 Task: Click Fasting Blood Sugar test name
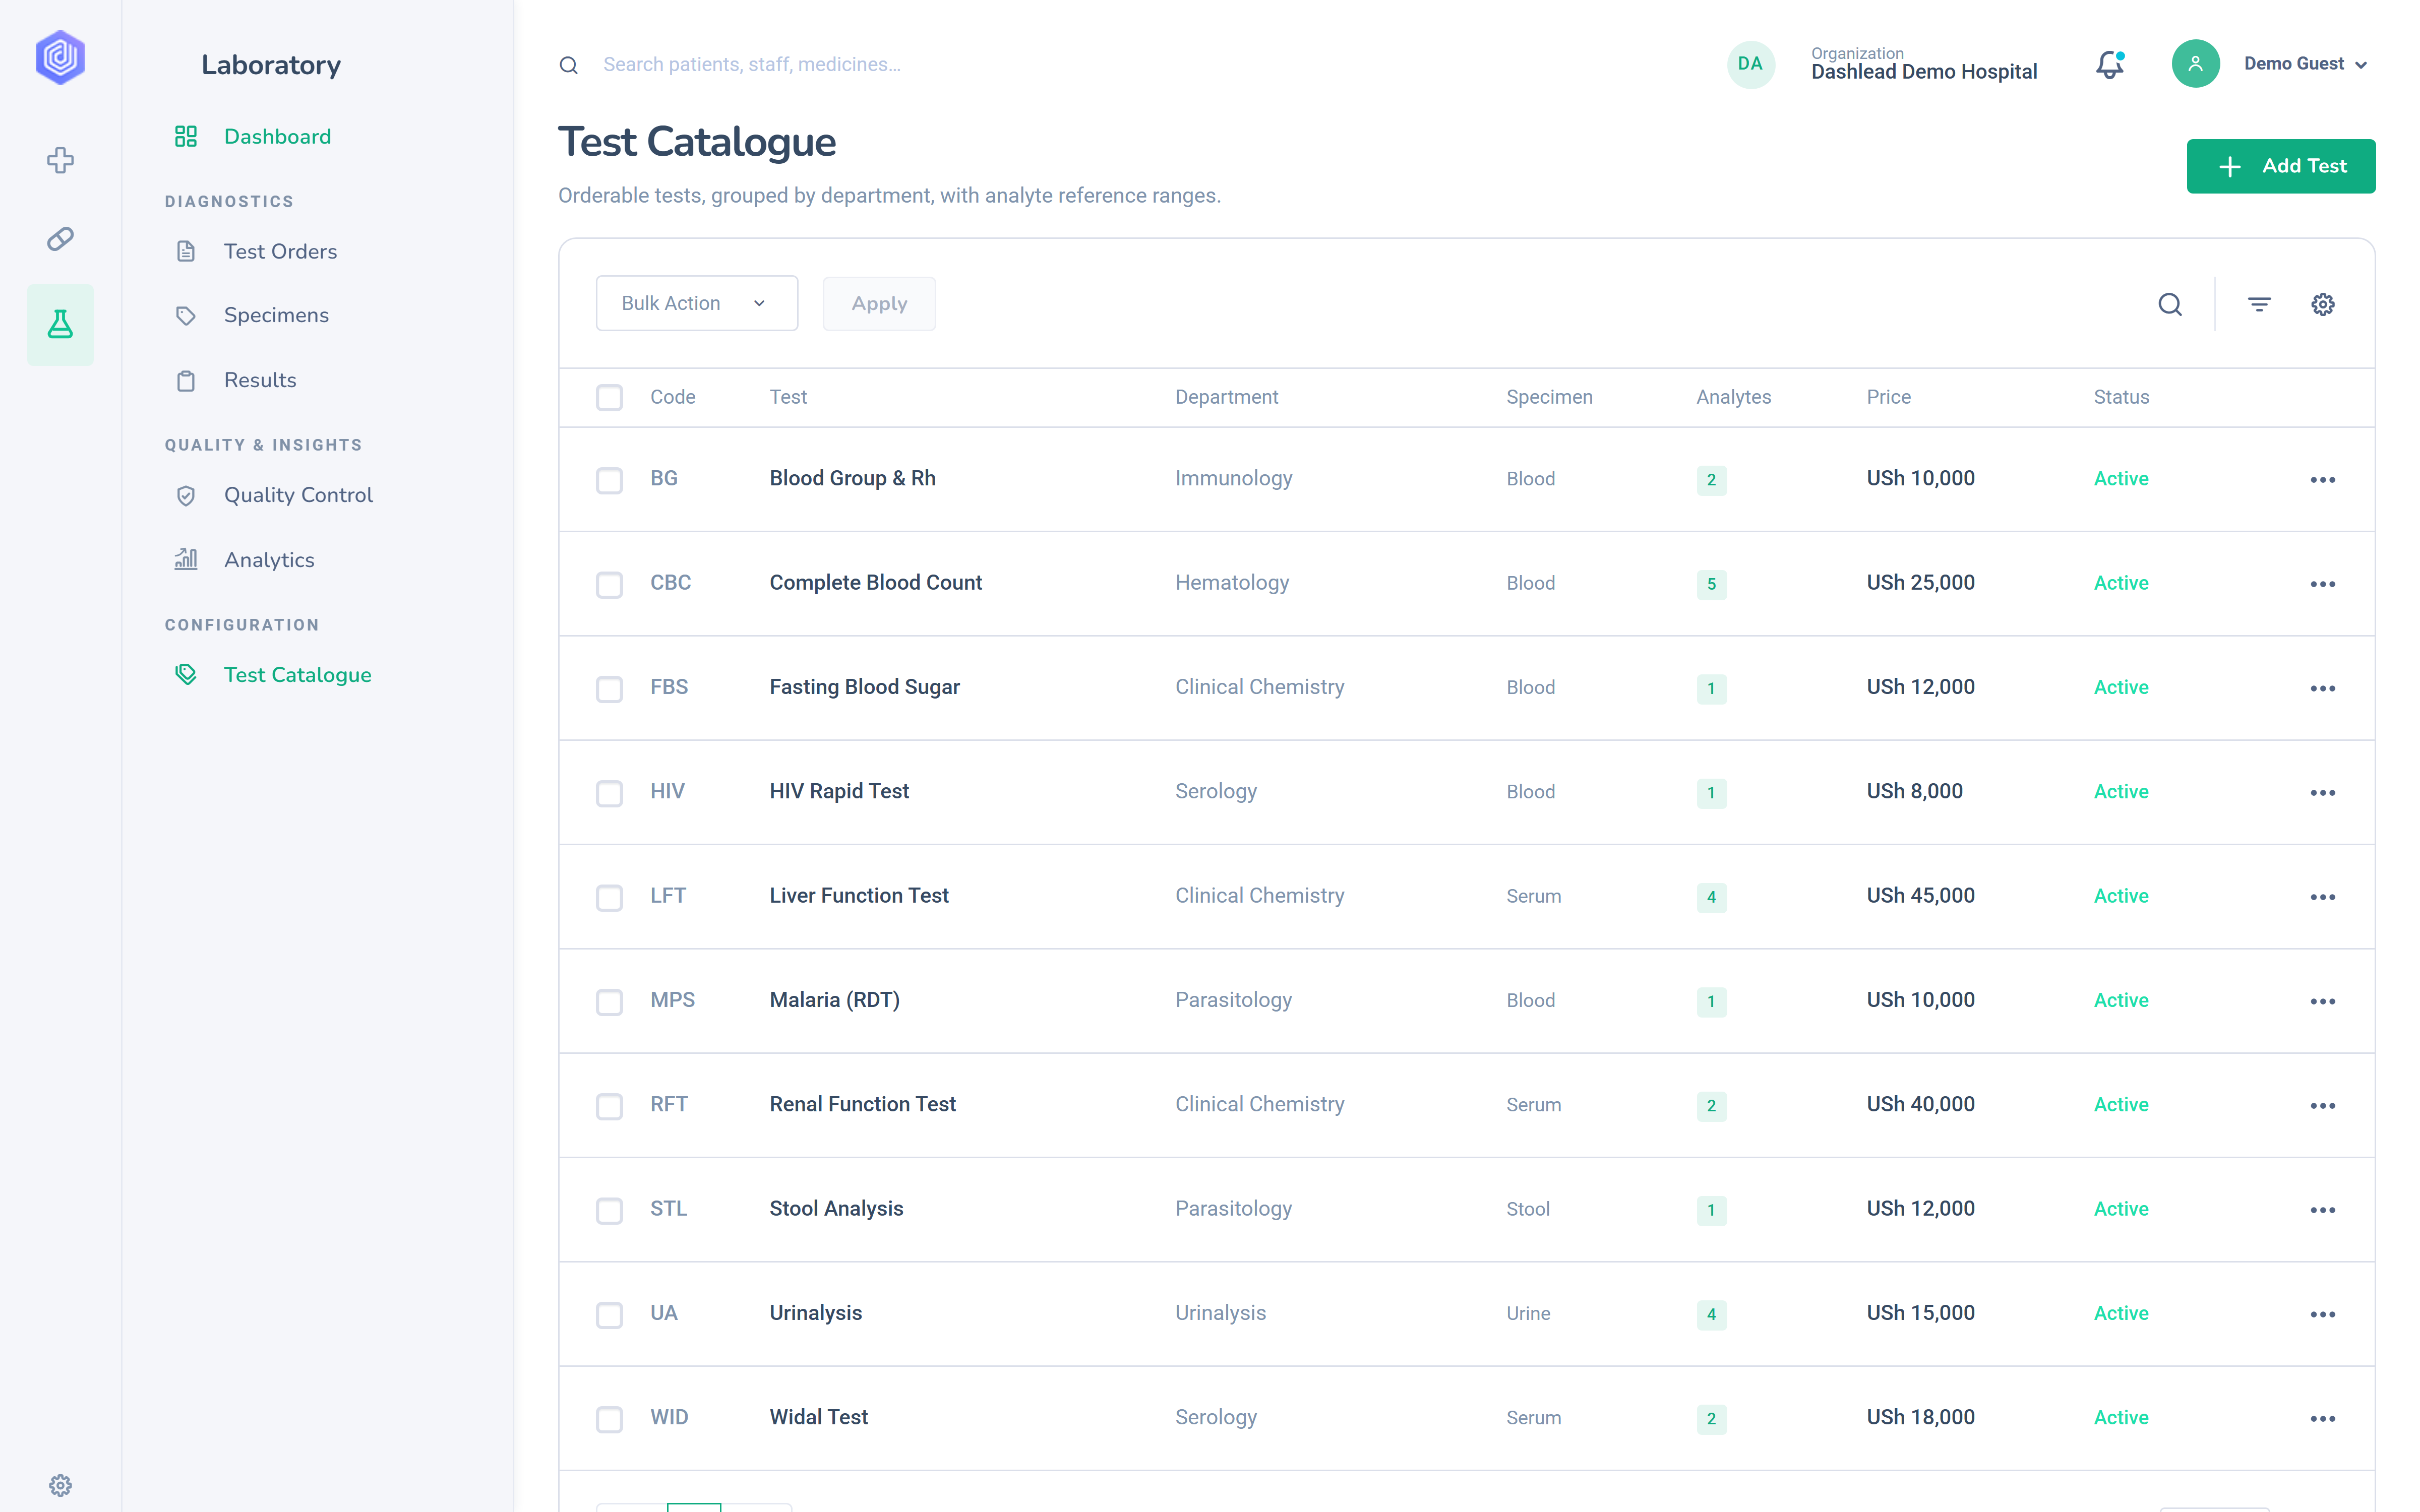pyautogui.click(x=864, y=687)
